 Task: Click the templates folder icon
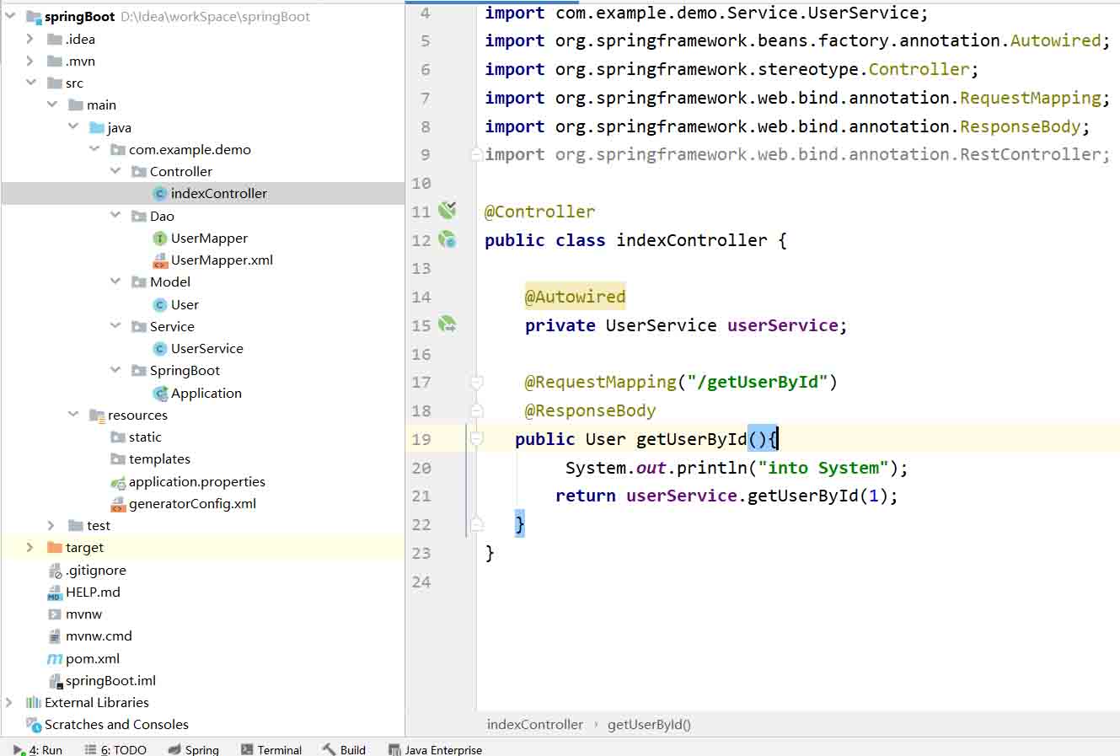(118, 459)
